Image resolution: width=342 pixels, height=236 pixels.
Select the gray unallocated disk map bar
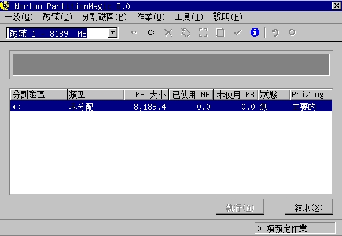click(171, 65)
